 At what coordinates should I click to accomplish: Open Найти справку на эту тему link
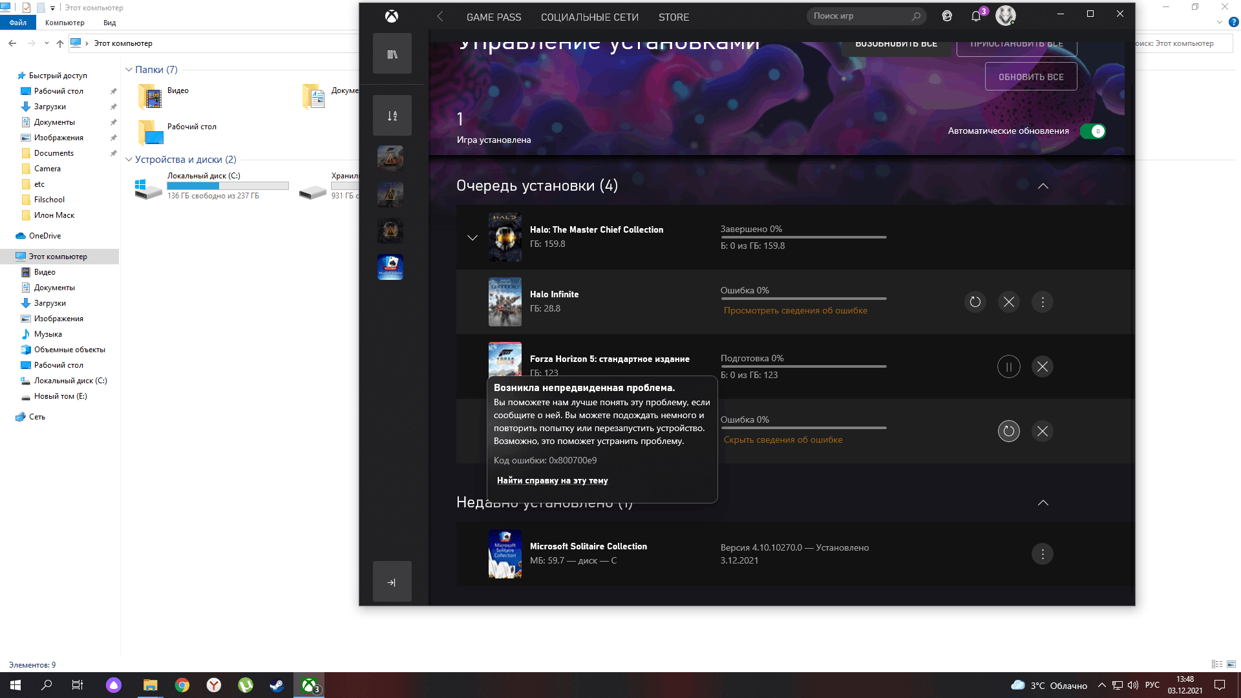point(552,480)
